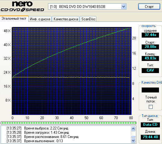Click the start speed 20.88x display

pyautogui.click(x=150, y=47)
